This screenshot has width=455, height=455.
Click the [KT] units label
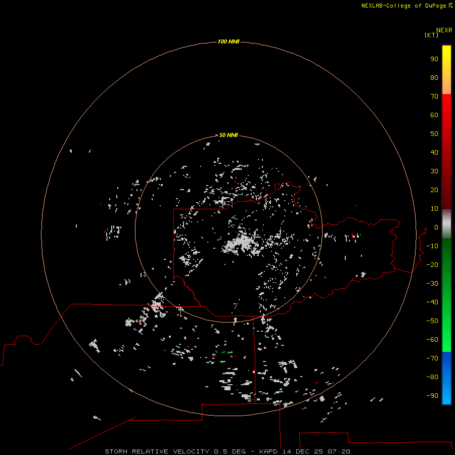click(431, 35)
